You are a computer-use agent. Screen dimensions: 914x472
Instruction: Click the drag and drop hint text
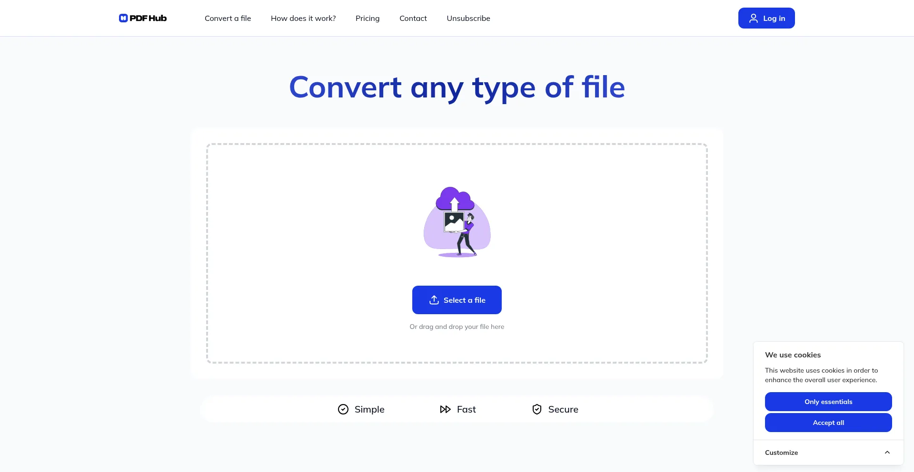click(457, 327)
